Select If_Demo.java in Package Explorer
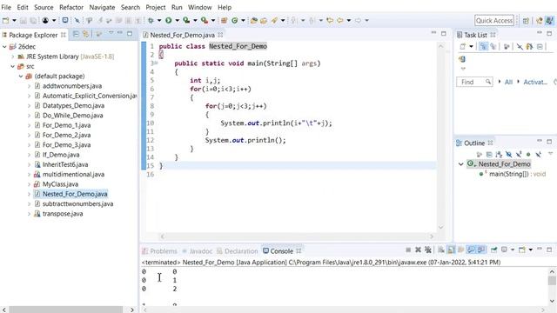This screenshot has width=557, height=313. [x=61, y=155]
